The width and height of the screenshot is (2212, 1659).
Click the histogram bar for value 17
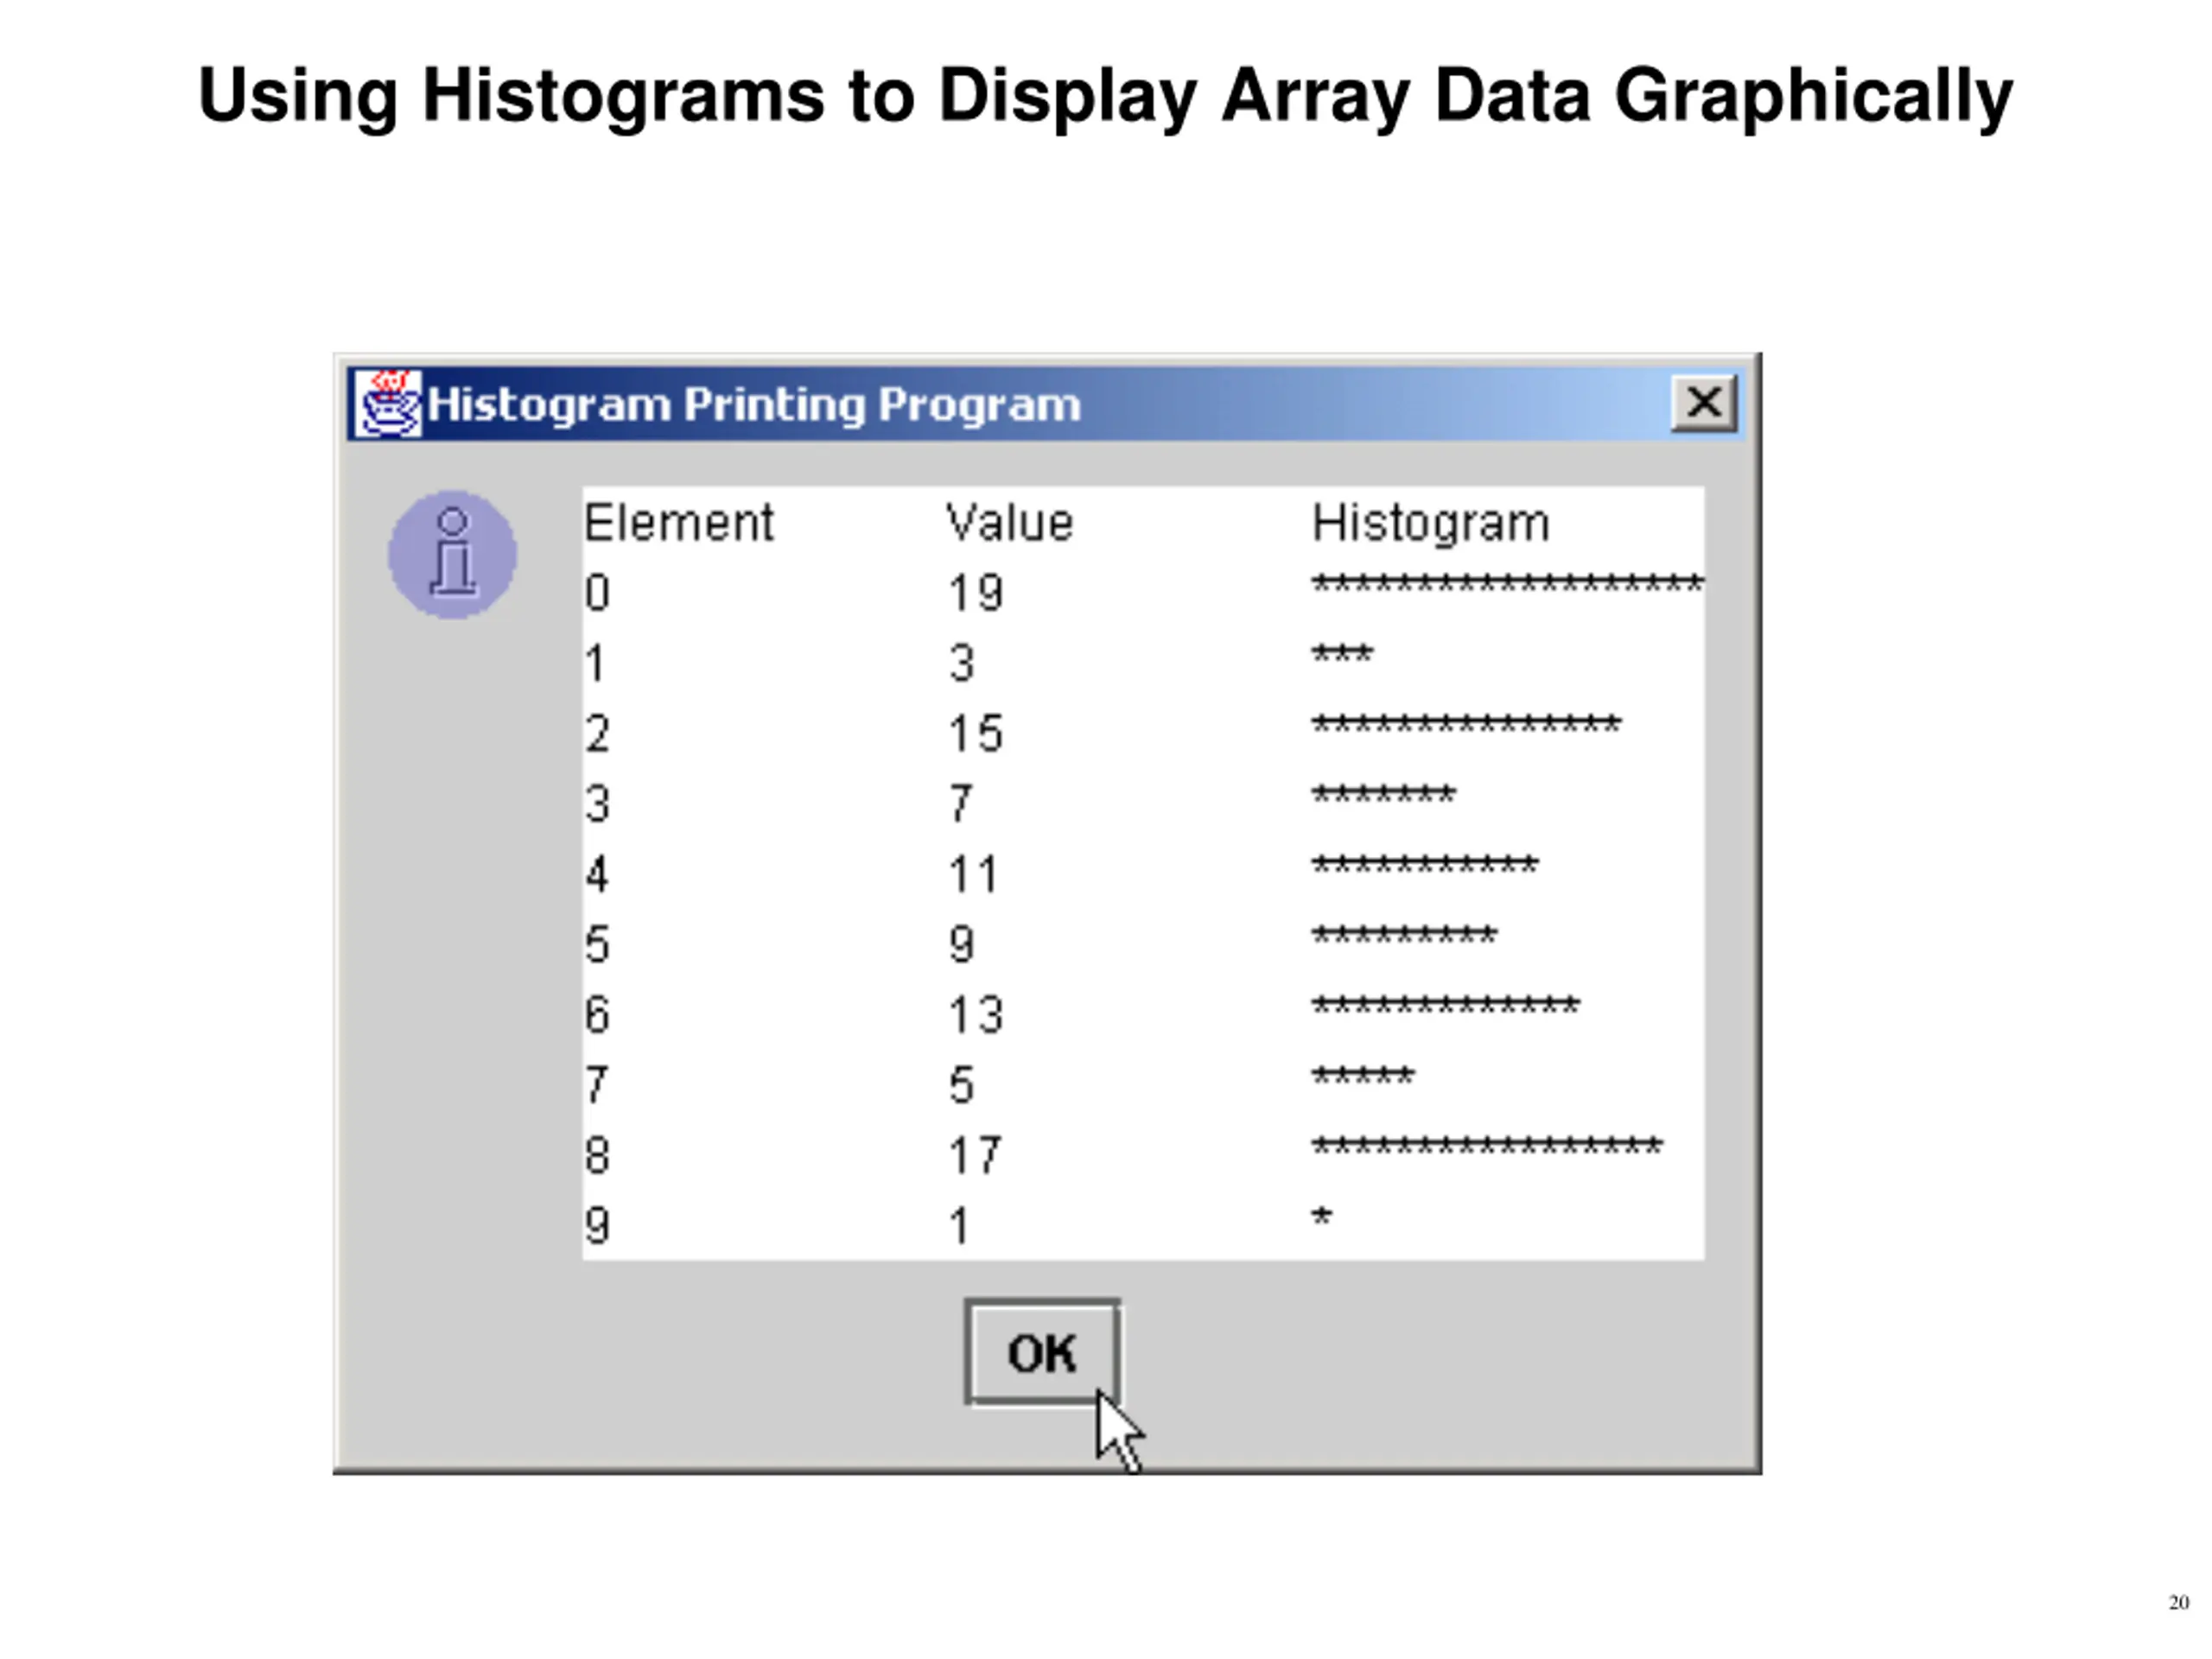pyautogui.click(x=1487, y=1146)
